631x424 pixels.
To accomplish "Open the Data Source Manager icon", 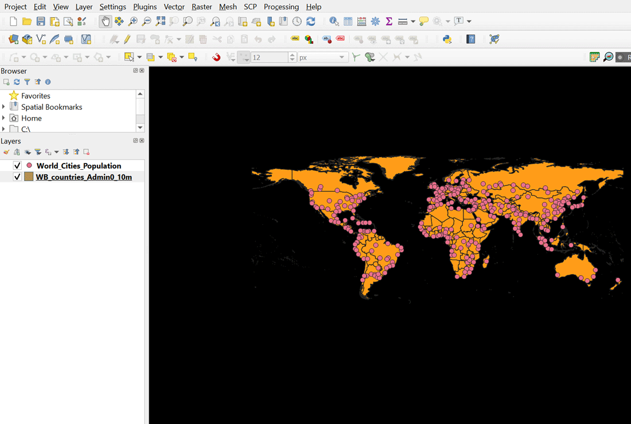I will 13,40.
